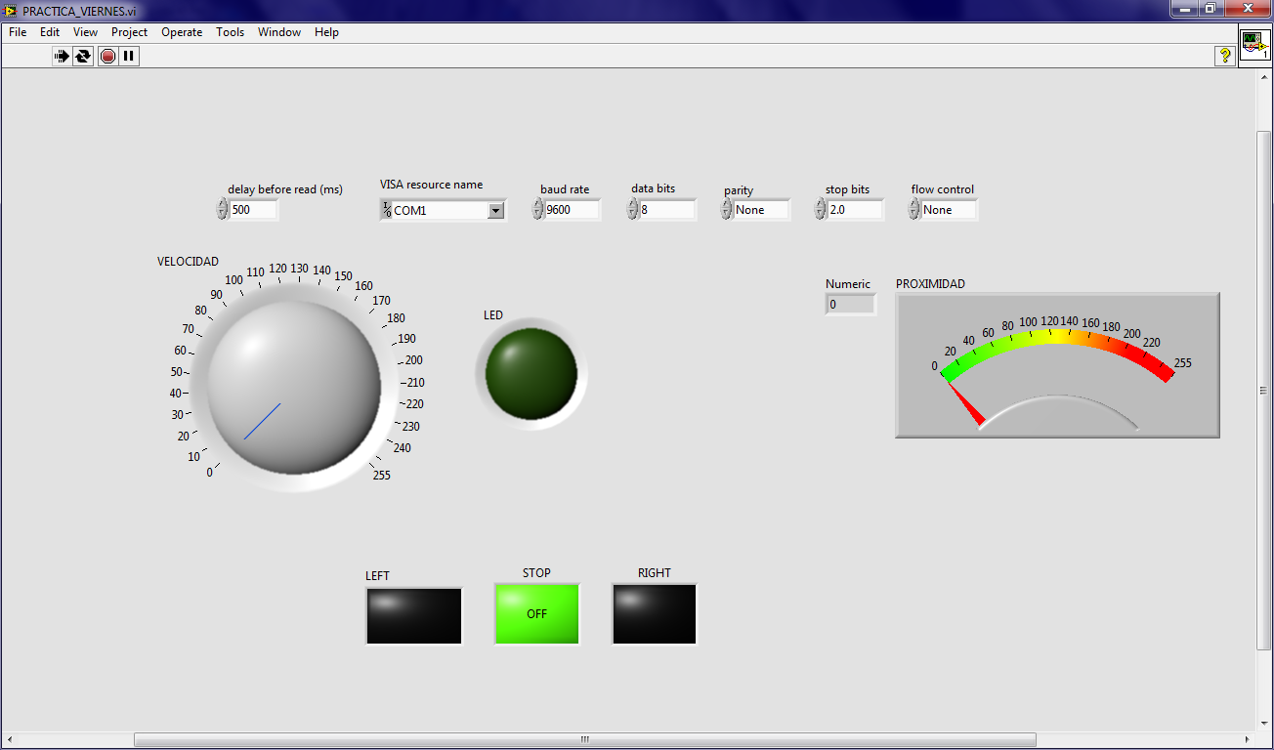Image resolution: width=1274 pixels, height=750 pixels.
Task: Open the Window menu
Action: [279, 32]
